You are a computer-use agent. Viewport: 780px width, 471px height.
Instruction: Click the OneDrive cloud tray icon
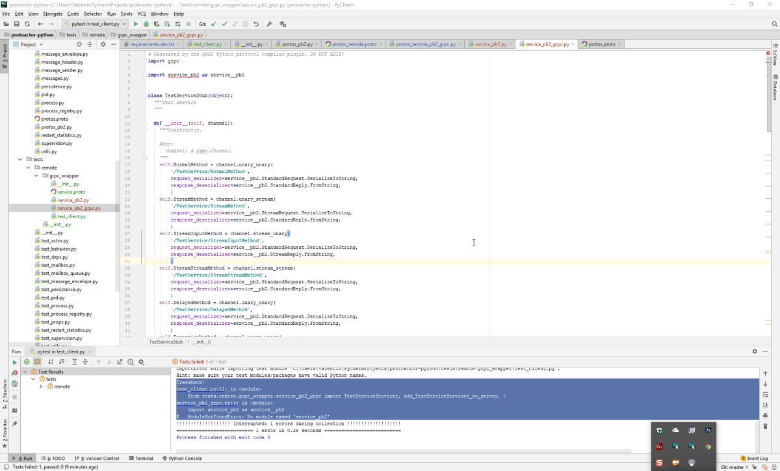coord(675,431)
